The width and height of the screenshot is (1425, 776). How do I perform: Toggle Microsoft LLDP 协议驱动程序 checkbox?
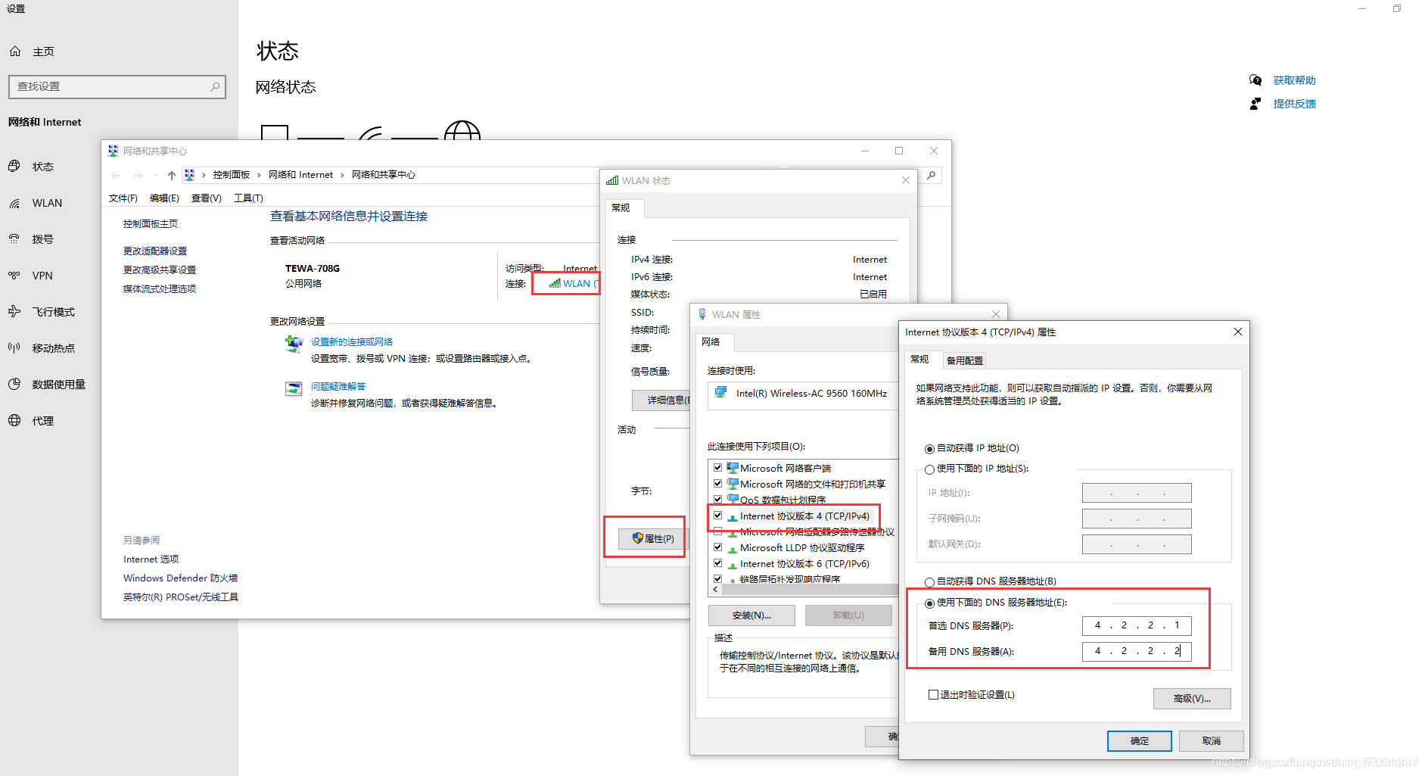[x=718, y=547]
